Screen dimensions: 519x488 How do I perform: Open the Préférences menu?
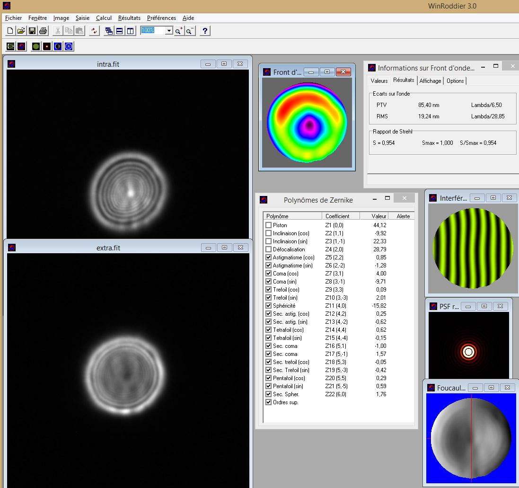point(161,18)
